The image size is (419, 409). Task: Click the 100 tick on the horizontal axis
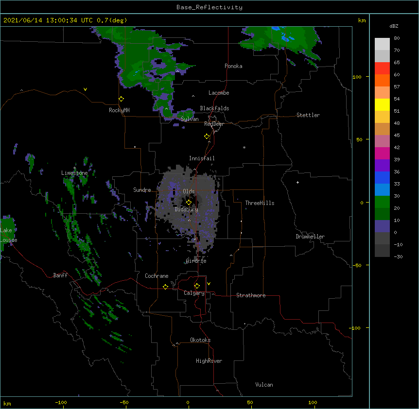(313, 402)
